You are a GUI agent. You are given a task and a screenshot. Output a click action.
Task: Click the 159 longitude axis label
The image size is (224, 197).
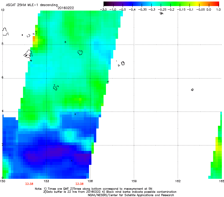(134, 181)
